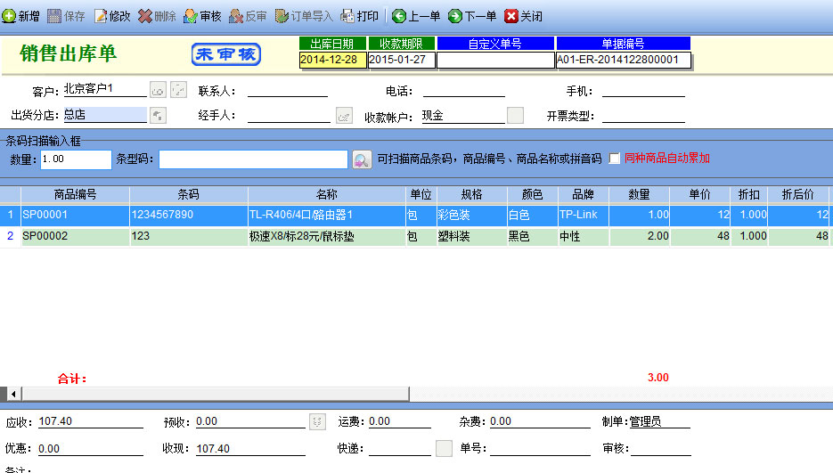Click the 条型码 barcode input field
This screenshot has height=473, width=833.
(252, 159)
